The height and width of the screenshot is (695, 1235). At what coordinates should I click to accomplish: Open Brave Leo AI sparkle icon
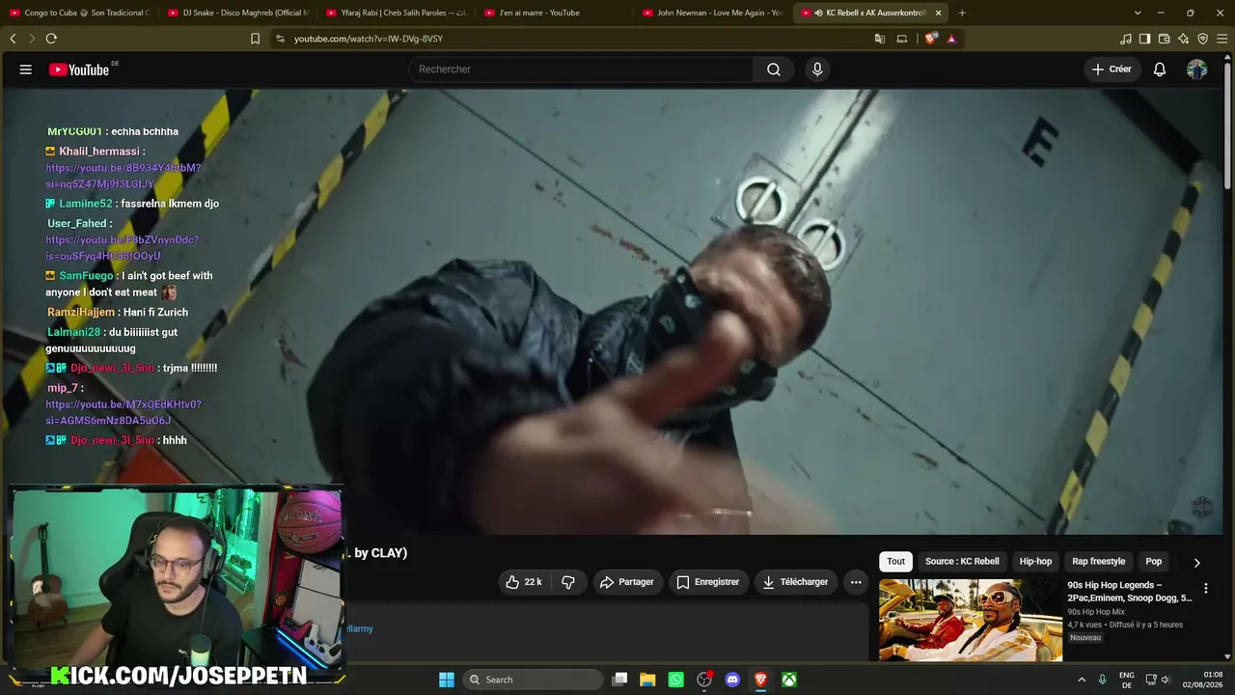click(1183, 39)
